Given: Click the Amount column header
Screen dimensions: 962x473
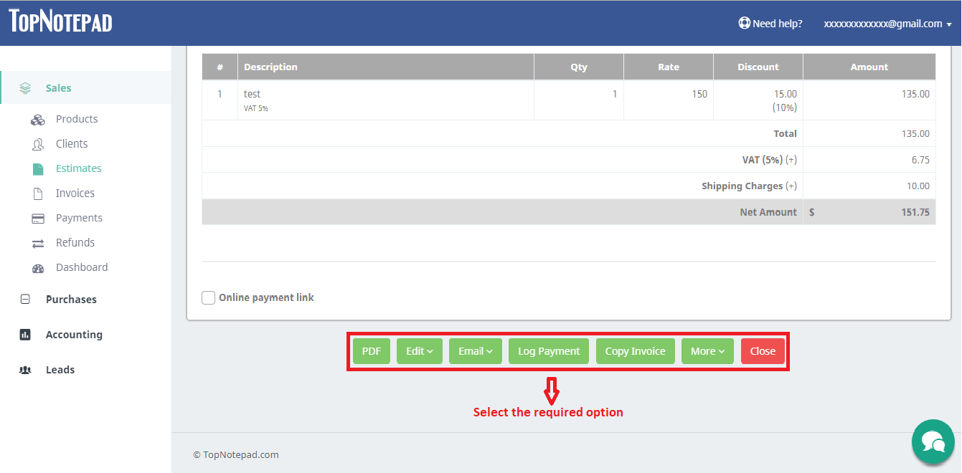Looking at the screenshot, I should 869,67.
